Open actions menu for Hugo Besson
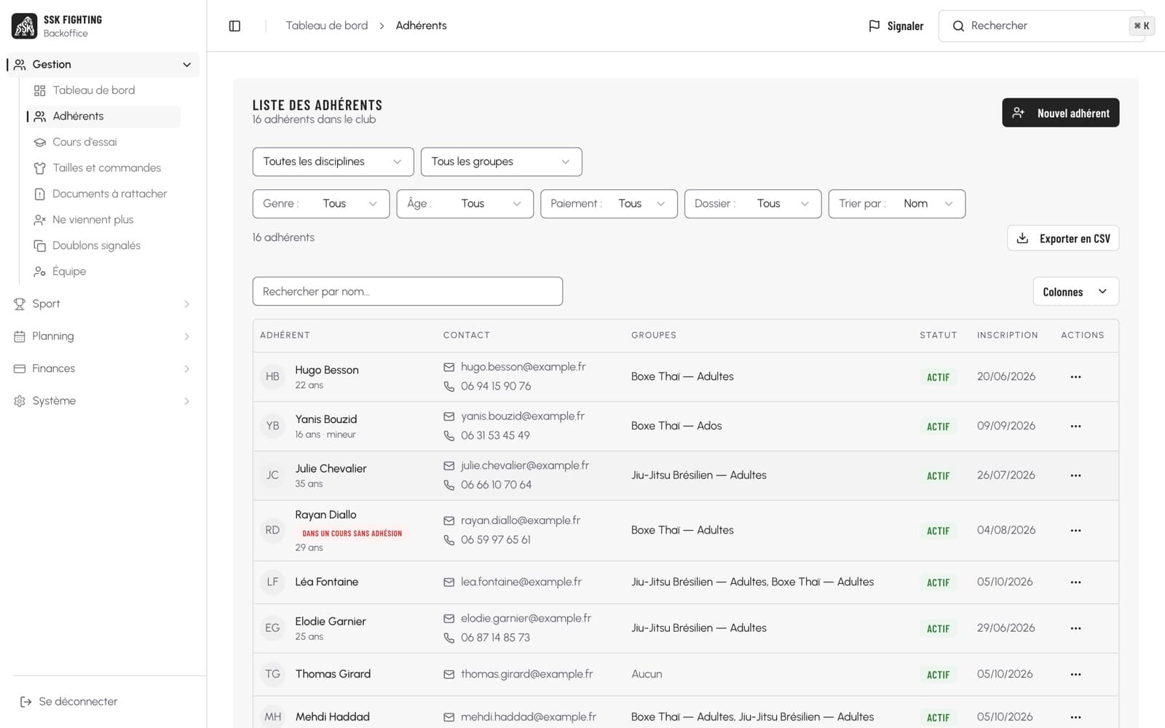 [1075, 377]
